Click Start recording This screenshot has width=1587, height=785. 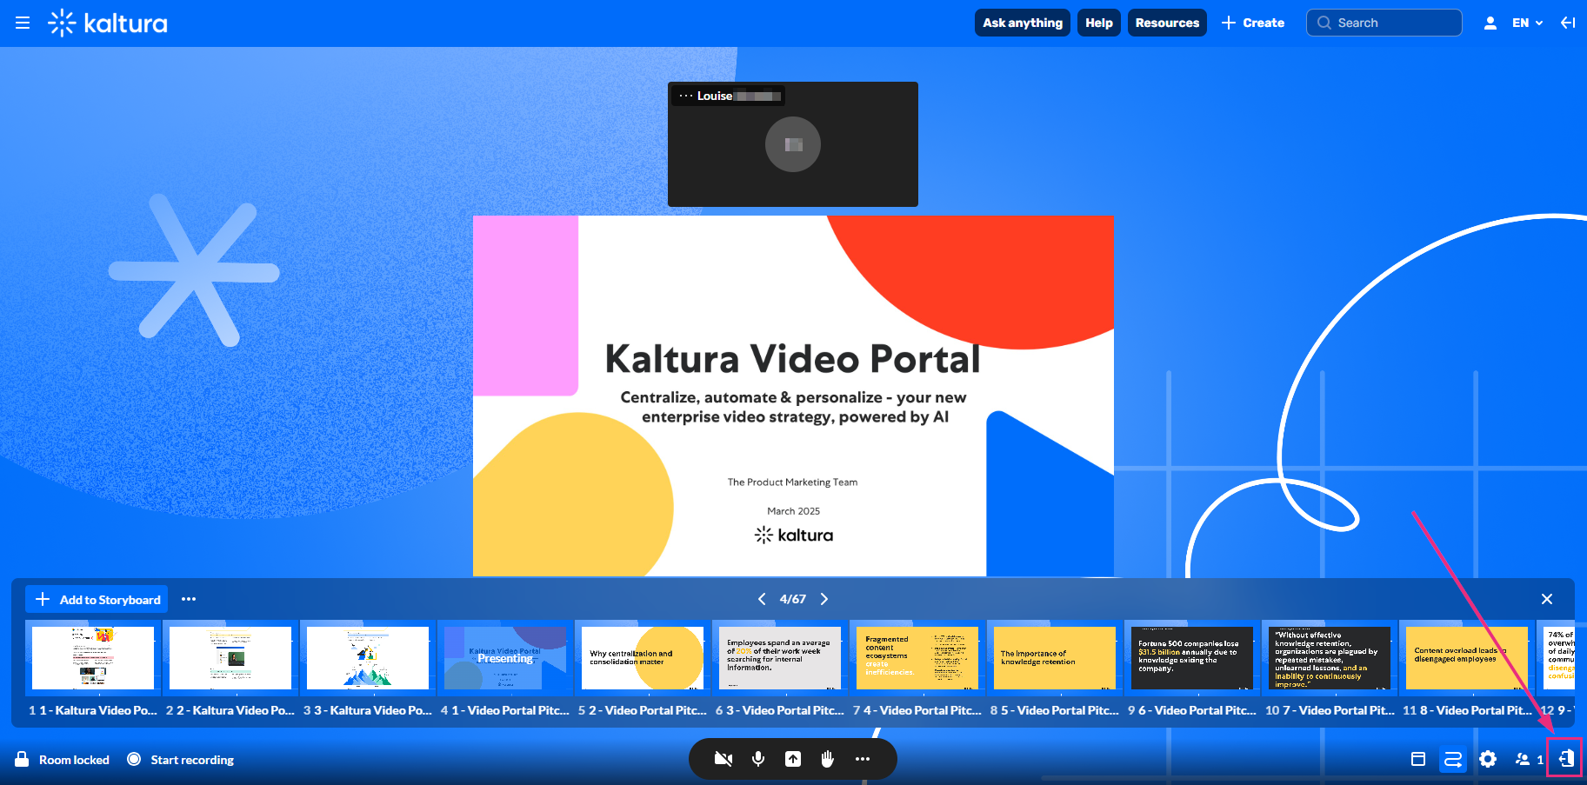pos(181,760)
